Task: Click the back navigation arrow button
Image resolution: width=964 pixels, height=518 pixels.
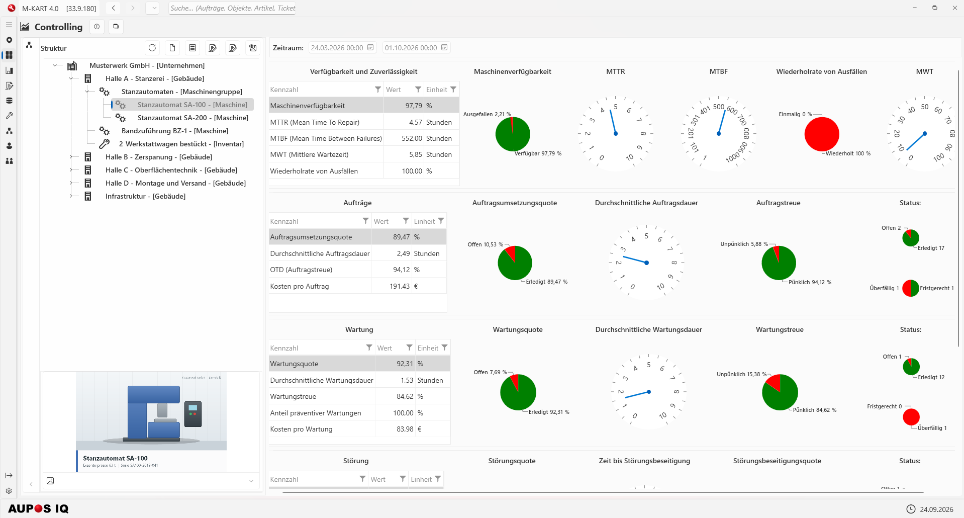Action: pos(114,8)
